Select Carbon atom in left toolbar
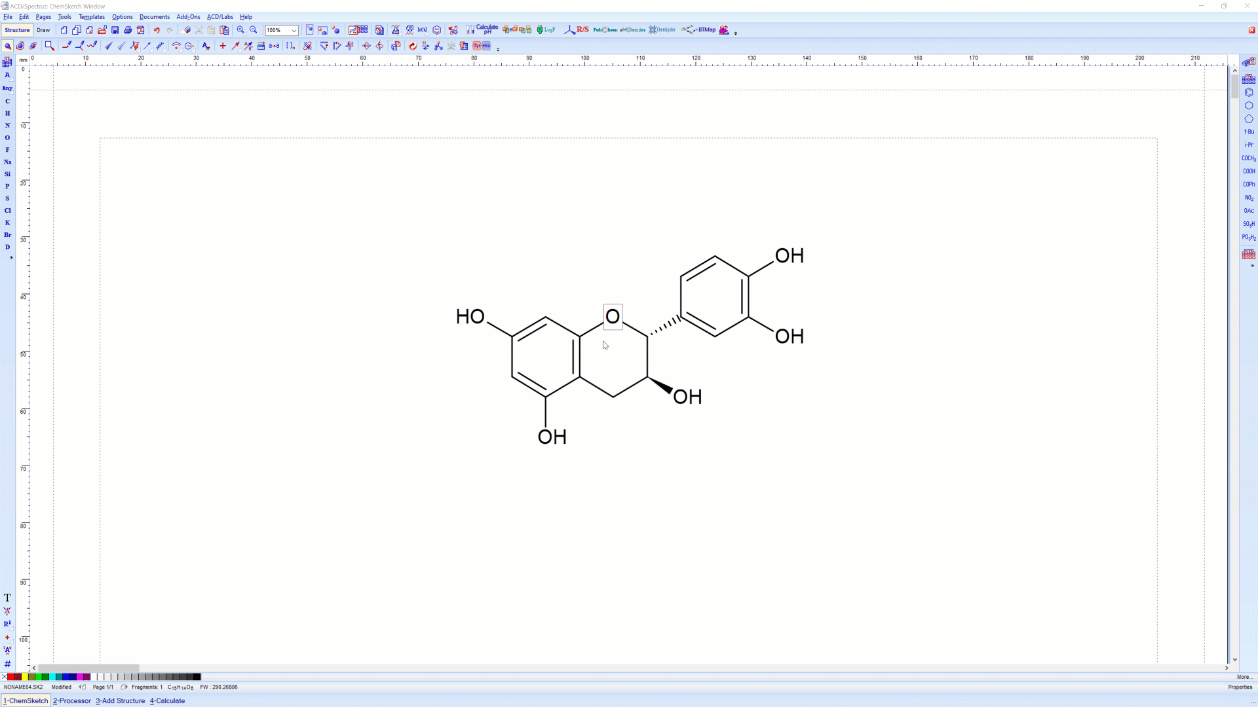 7,101
